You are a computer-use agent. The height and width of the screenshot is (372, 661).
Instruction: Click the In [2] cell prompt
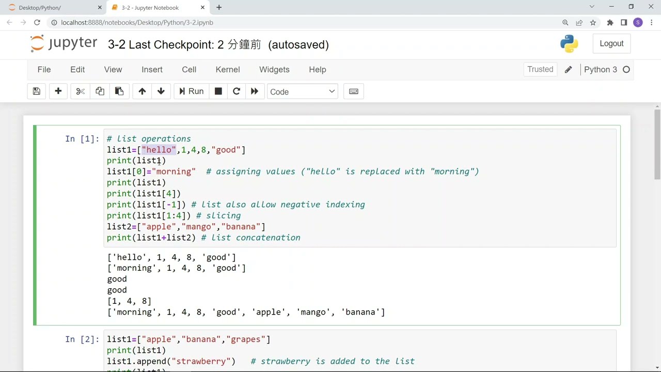pos(82,339)
